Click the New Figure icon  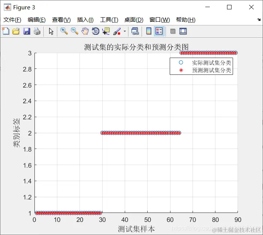click(6, 31)
